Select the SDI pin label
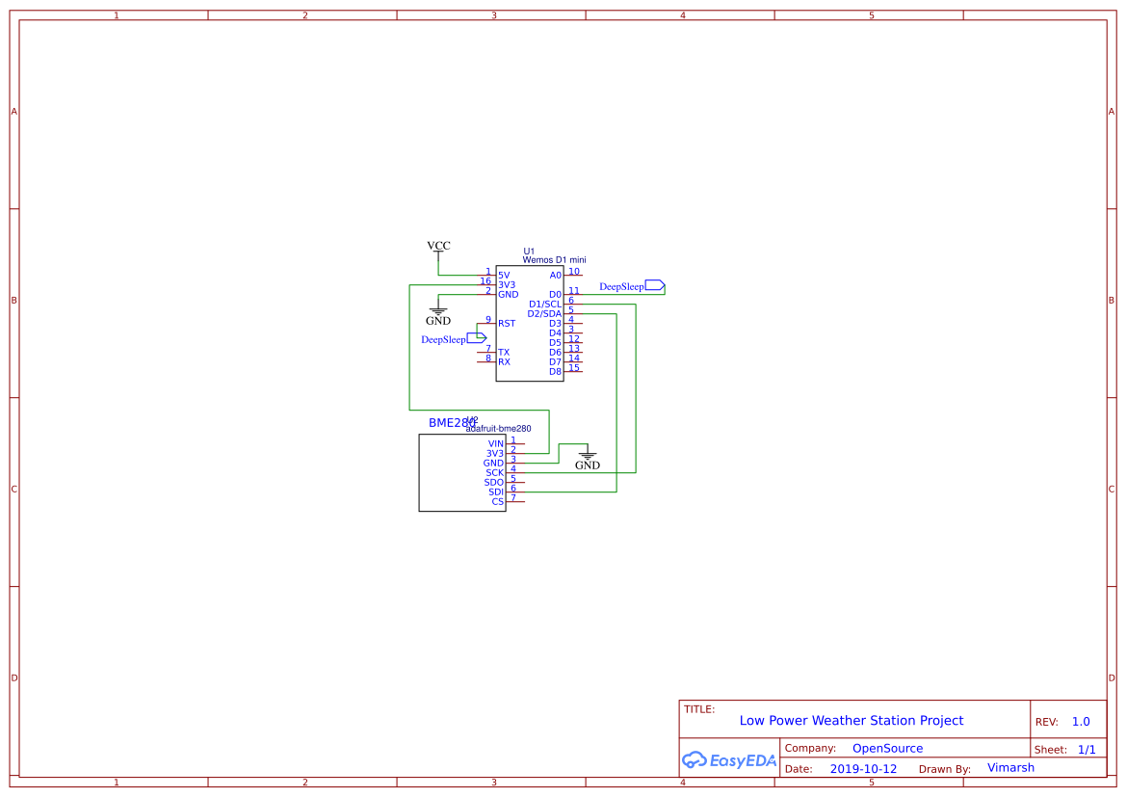Viewport: 1127px width, 797px height. (497, 492)
